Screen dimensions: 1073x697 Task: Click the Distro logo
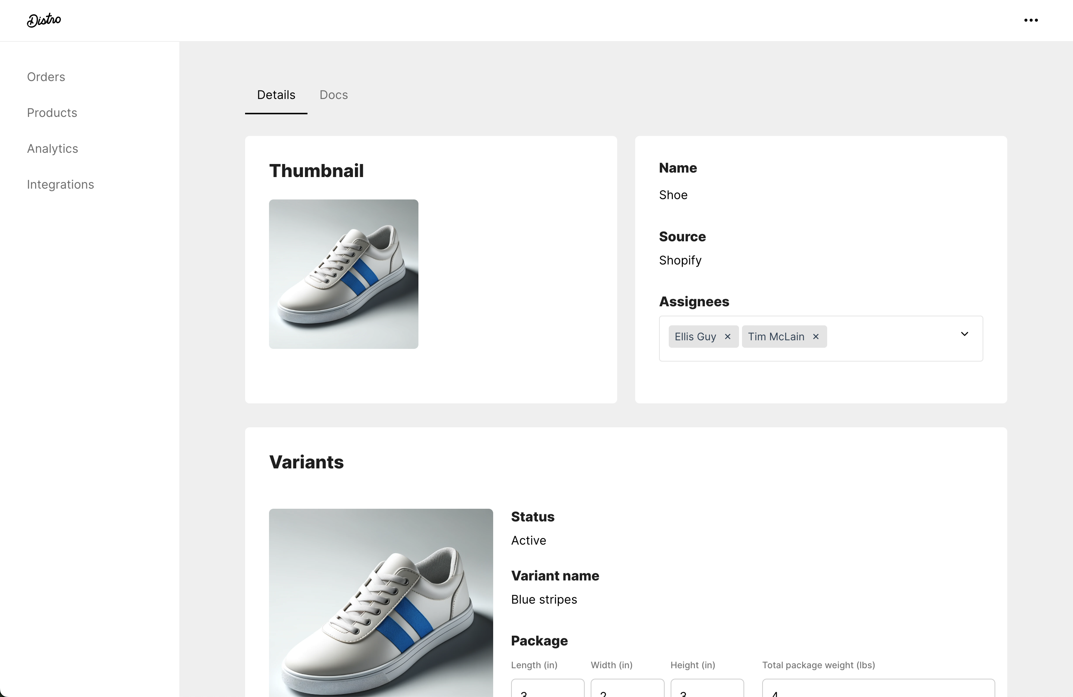[44, 20]
